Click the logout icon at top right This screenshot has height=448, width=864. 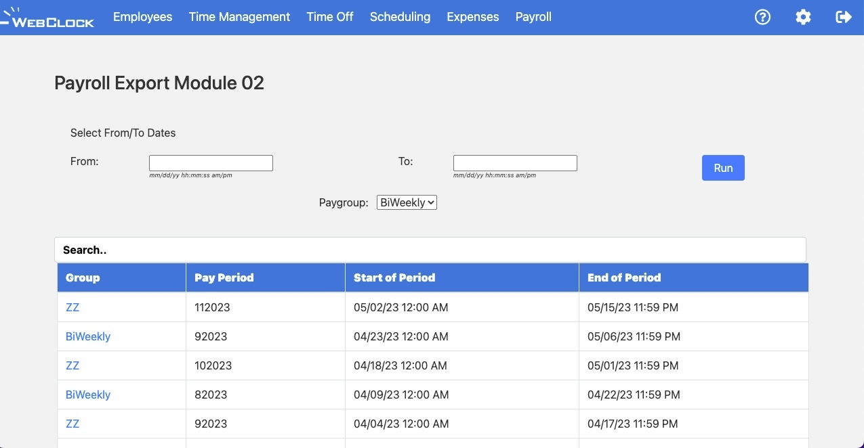click(x=842, y=17)
